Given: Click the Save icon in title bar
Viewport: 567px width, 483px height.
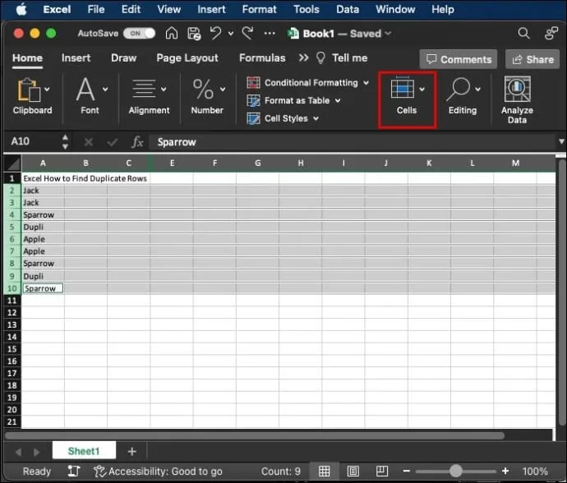Looking at the screenshot, I should [194, 34].
